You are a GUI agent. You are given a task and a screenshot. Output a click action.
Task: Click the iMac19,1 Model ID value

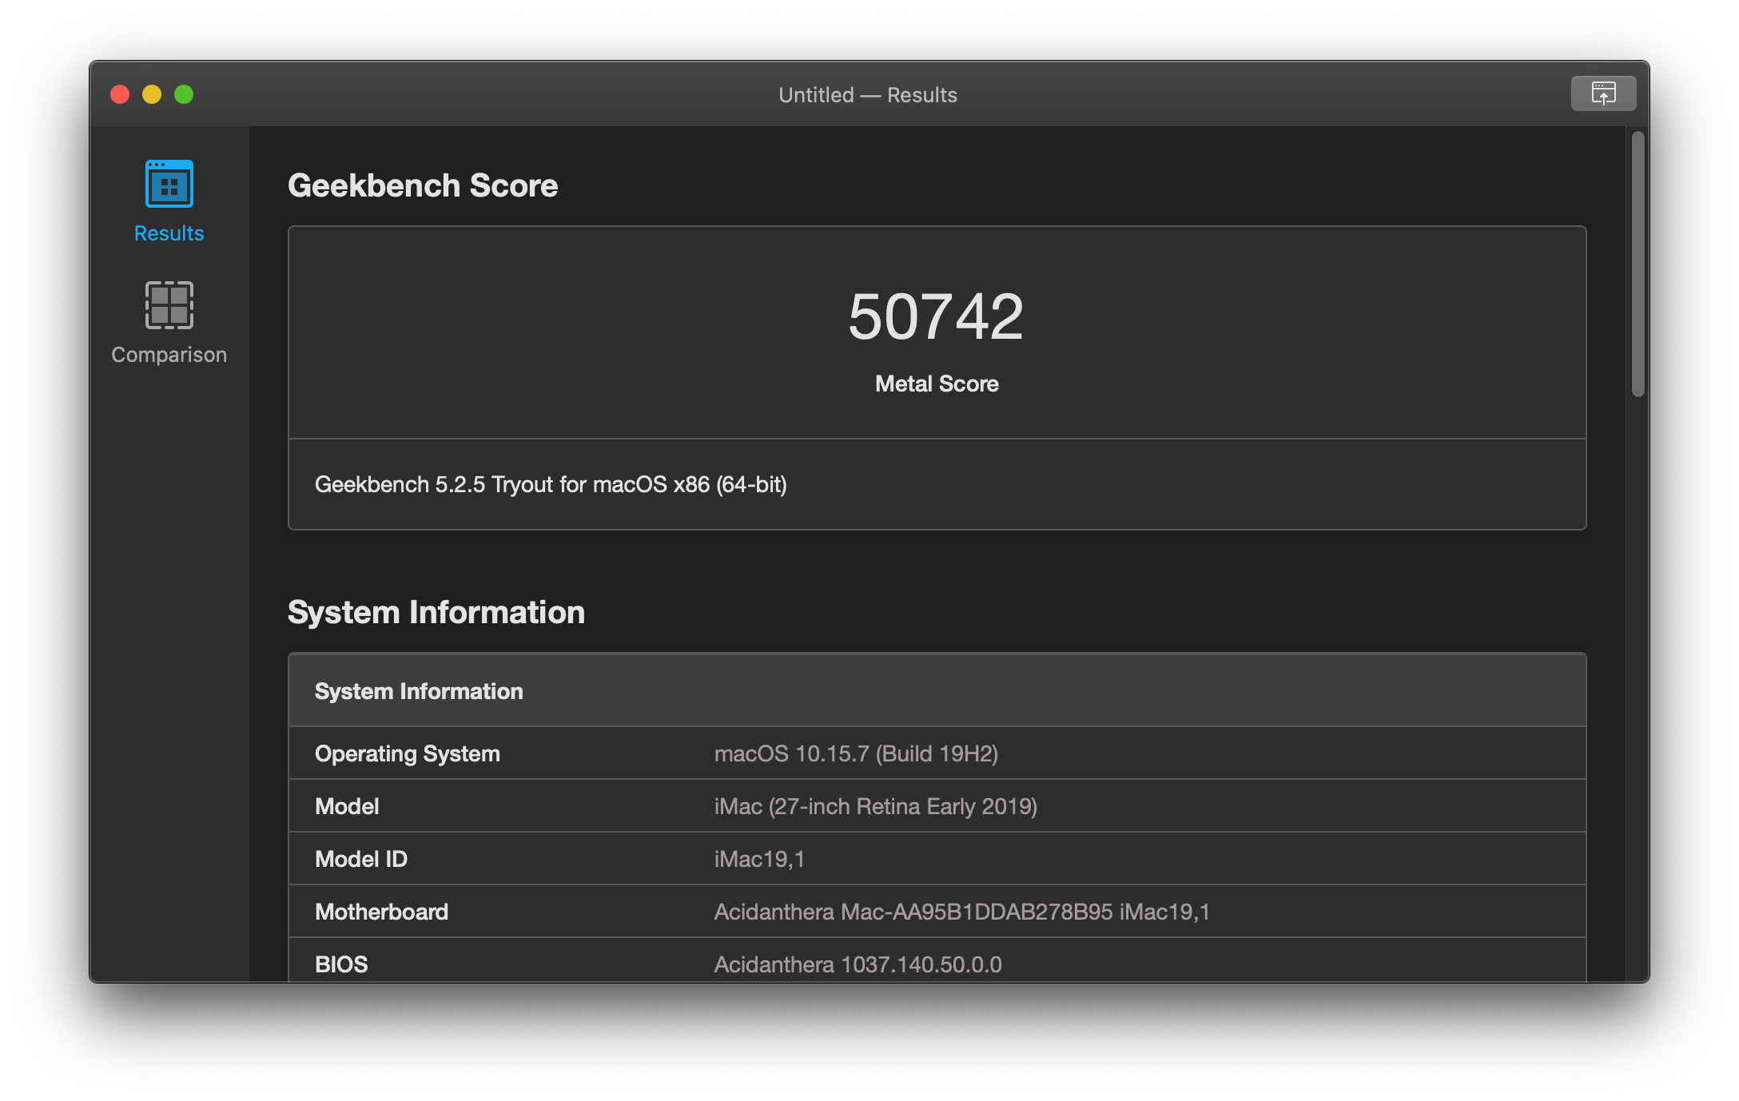click(x=759, y=859)
